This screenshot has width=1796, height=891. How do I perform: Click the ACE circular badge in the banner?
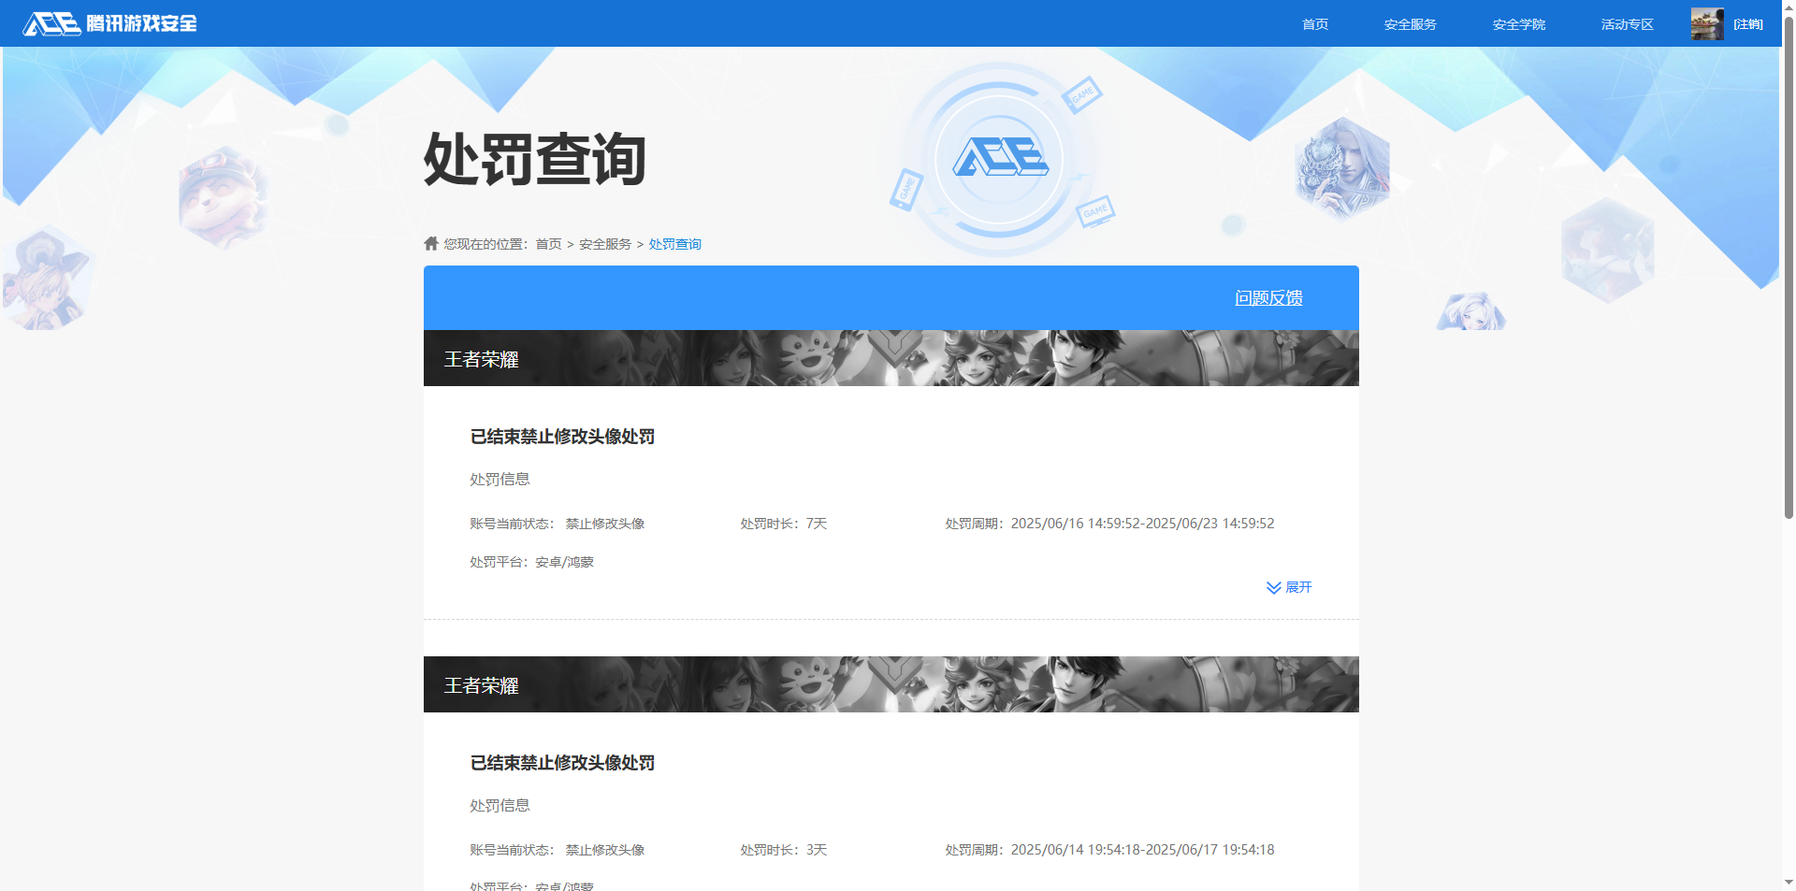998,159
